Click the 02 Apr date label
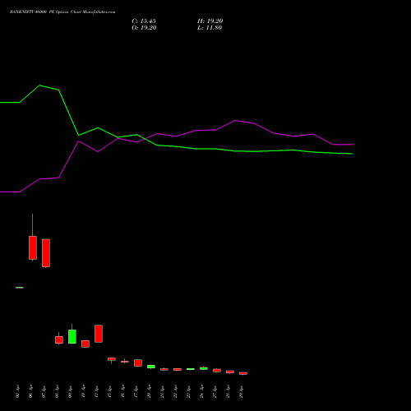 tap(17, 392)
